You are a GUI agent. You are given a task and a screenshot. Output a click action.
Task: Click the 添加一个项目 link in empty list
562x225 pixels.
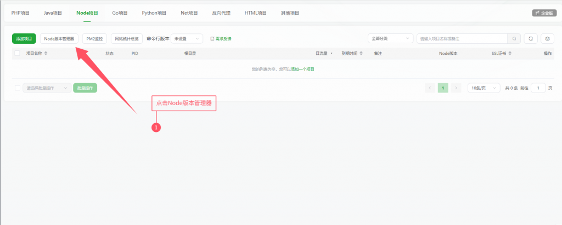302,70
